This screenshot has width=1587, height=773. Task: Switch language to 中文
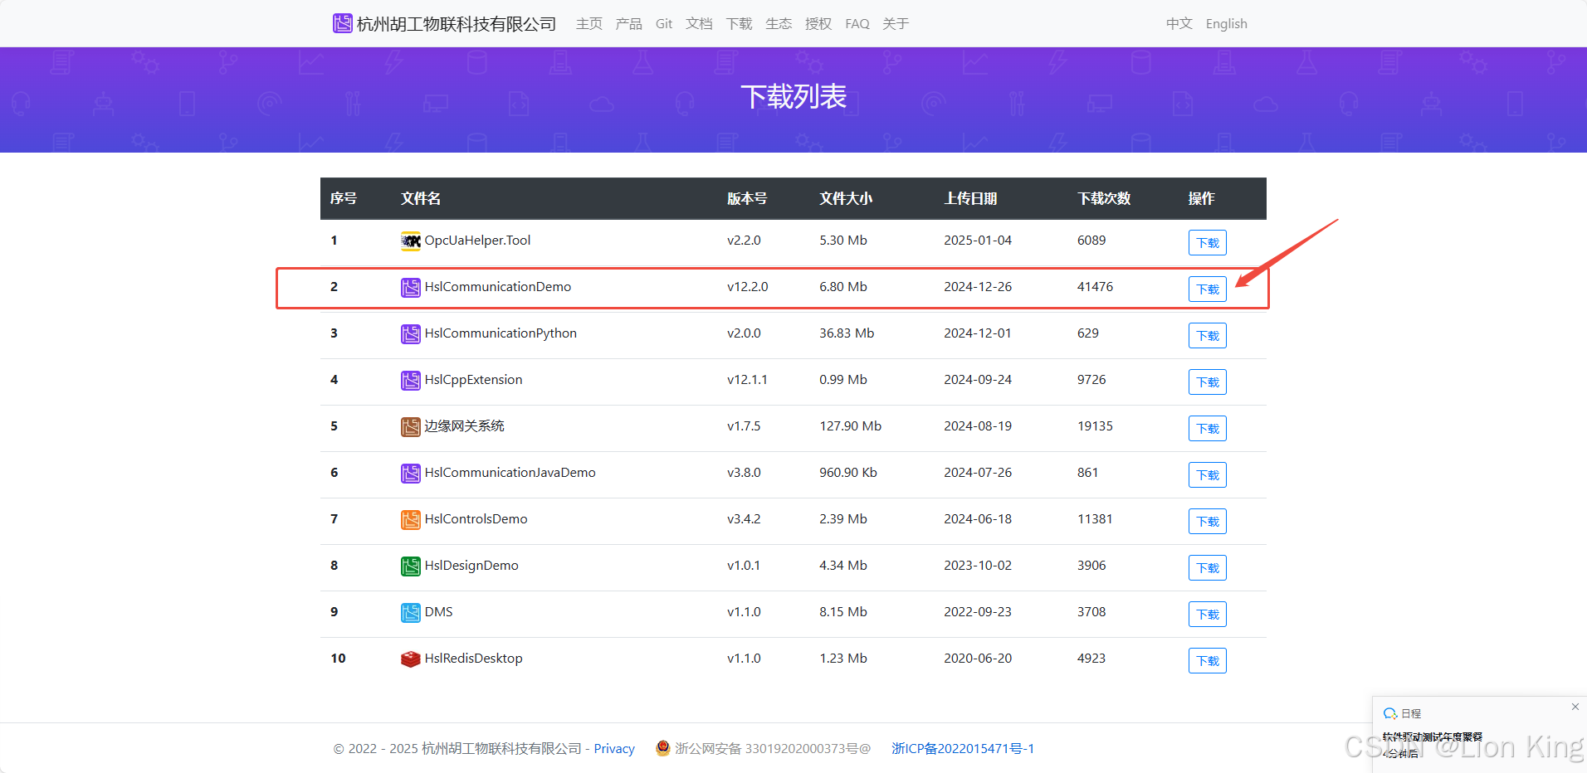(x=1179, y=24)
